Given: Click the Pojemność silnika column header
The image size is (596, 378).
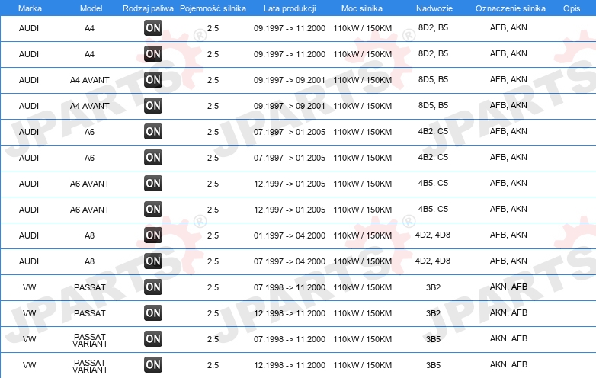Looking at the screenshot, I should [x=213, y=8].
